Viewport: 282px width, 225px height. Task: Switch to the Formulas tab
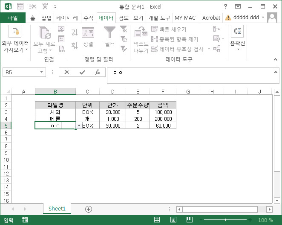click(x=88, y=18)
